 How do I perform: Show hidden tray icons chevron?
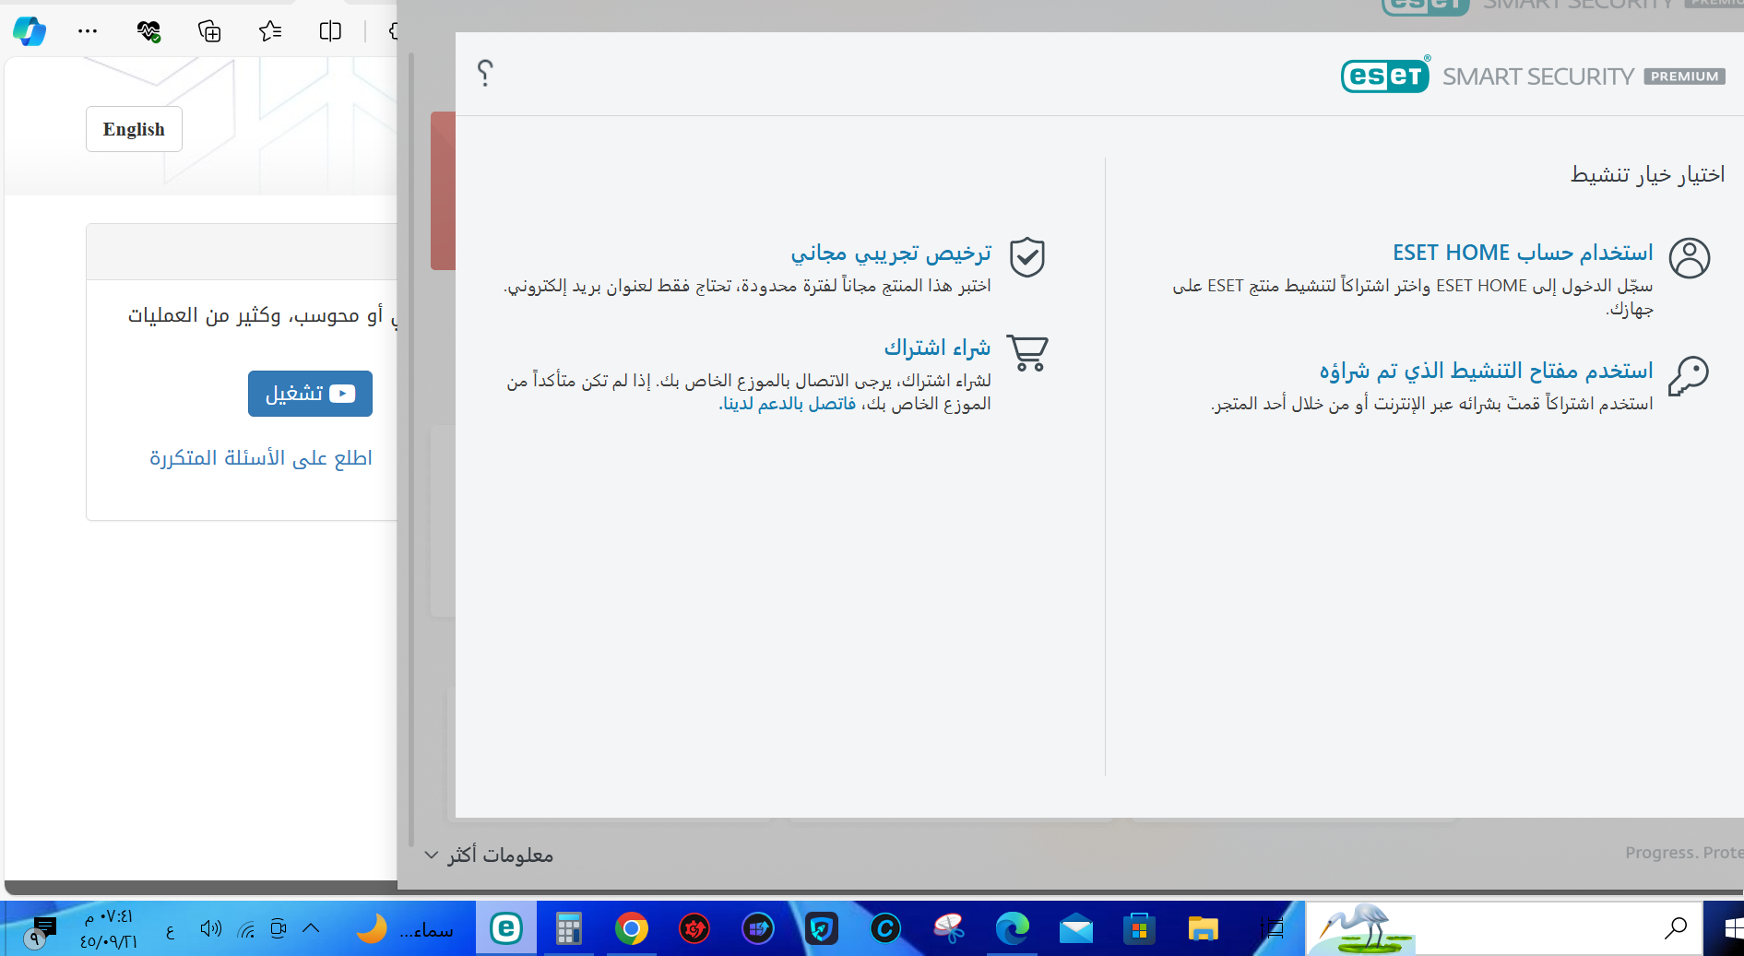pyautogui.click(x=311, y=928)
